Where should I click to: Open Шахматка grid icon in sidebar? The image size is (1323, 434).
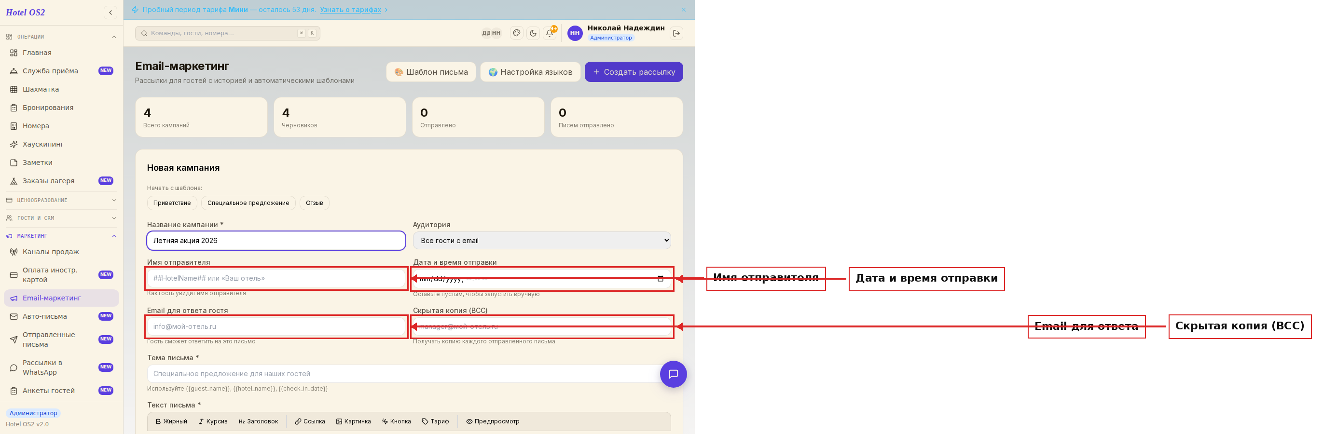click(x=14, y=89)
